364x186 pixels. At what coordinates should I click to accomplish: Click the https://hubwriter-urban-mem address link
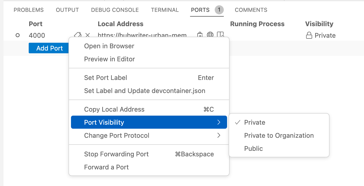click(x=142, y=35)
